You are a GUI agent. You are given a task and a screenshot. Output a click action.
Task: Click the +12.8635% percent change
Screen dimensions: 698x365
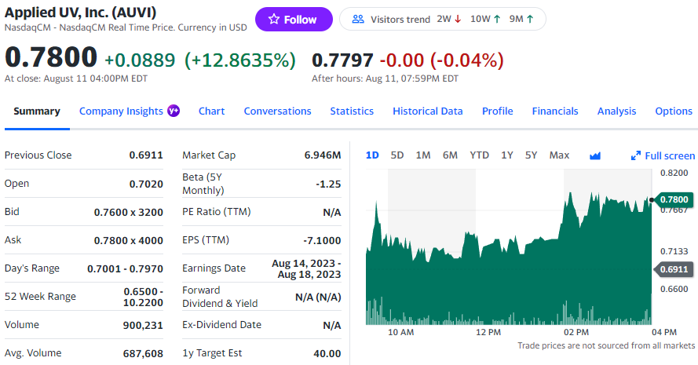point(240,60)
